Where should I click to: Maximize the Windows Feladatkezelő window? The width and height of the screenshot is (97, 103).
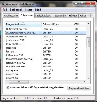[x=82, y=3]
